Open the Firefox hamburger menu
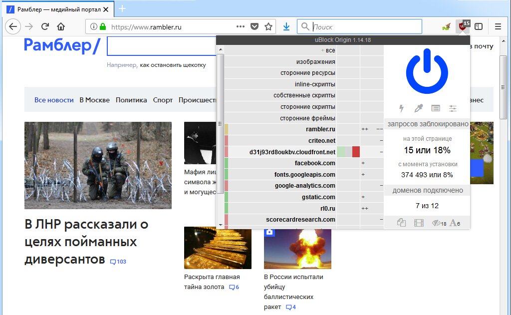Viewport: 511px width, 315px height. point(498,26)
